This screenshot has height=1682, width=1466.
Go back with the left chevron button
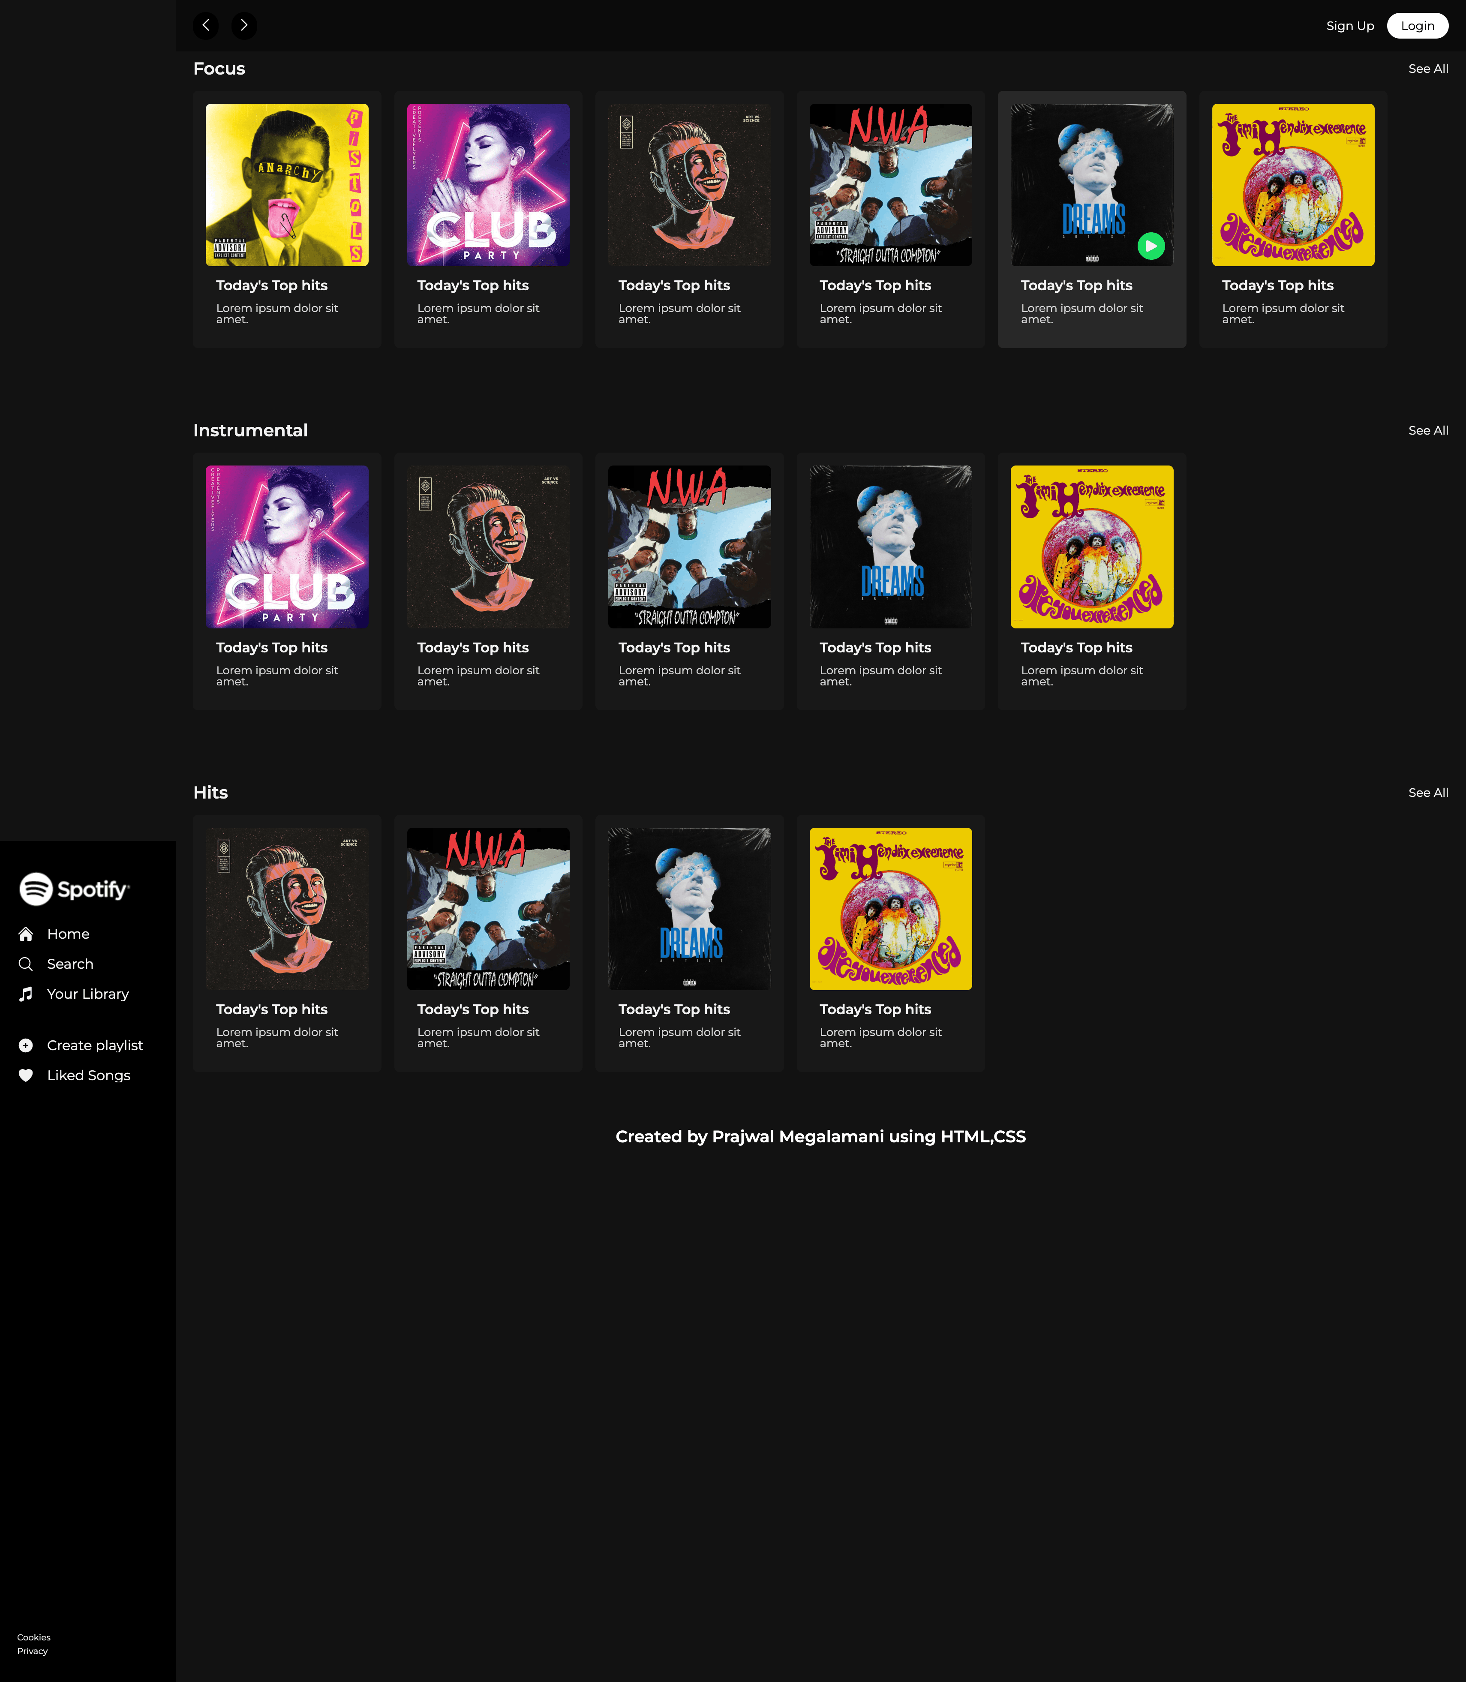pyautogui.click(x=205, y=25)
